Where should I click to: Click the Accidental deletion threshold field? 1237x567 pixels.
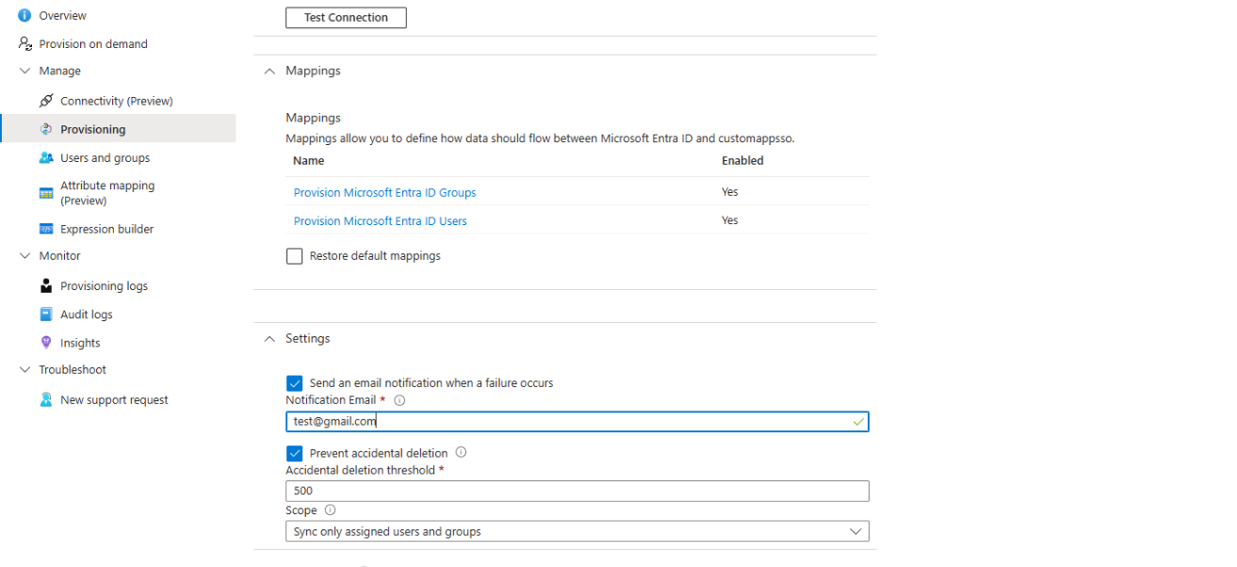tap(578, 491)
